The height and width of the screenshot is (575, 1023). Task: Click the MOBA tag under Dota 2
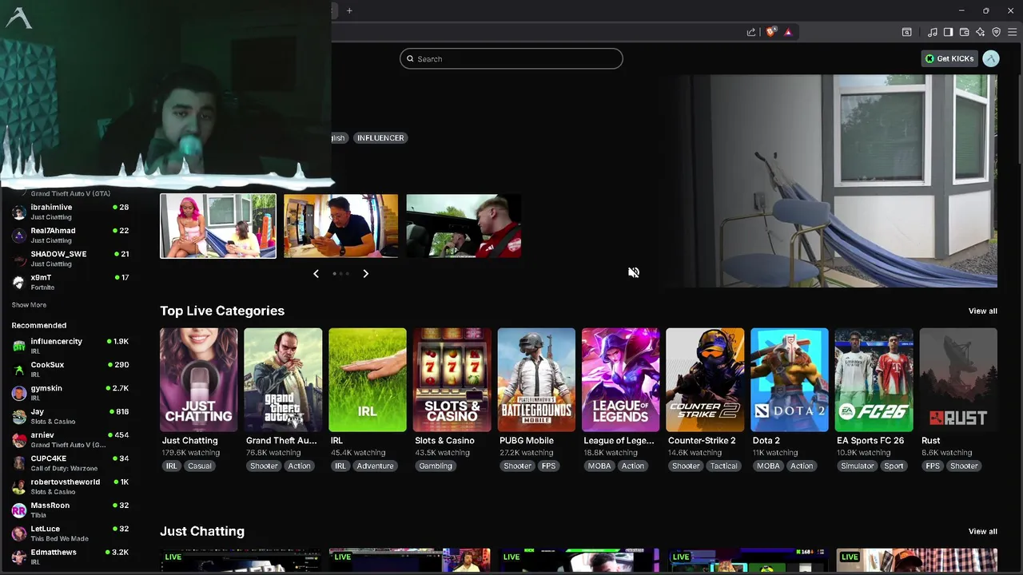[x=768, y=466]
